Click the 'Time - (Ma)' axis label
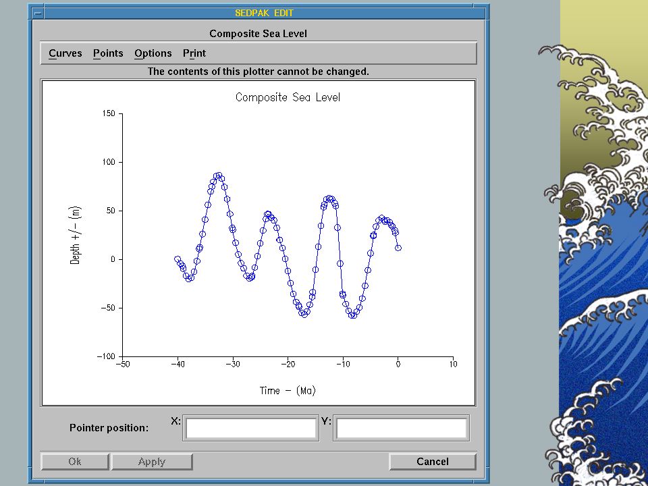648x486 pixels. tap(288, 391)
